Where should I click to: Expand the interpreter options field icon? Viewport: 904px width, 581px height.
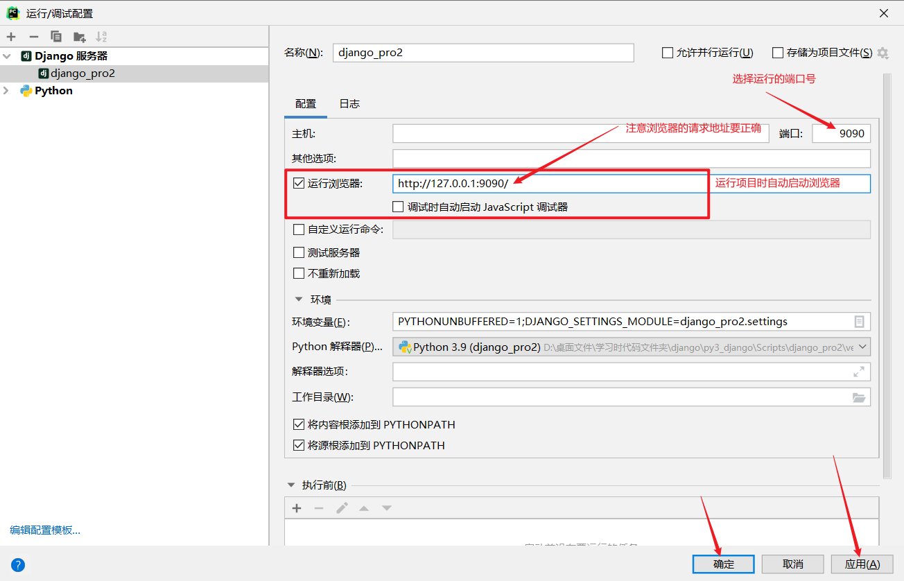click(x=859, y=372)
